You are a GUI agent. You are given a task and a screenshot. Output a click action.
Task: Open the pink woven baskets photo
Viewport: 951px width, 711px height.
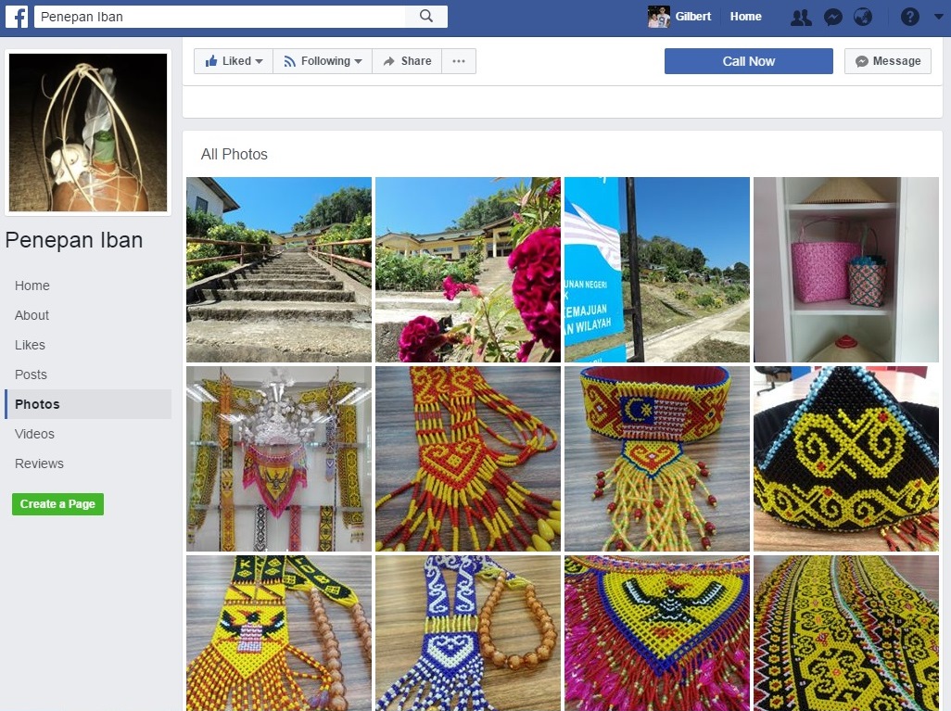click(846, 270)
